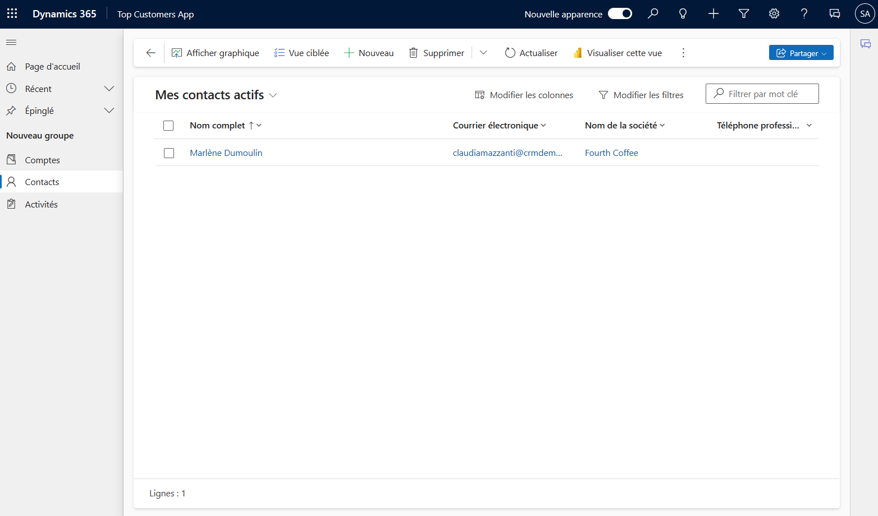Screen dimensions: 878x516
Task: Open Comptes in the sidebar
Action: coord(61,160)
